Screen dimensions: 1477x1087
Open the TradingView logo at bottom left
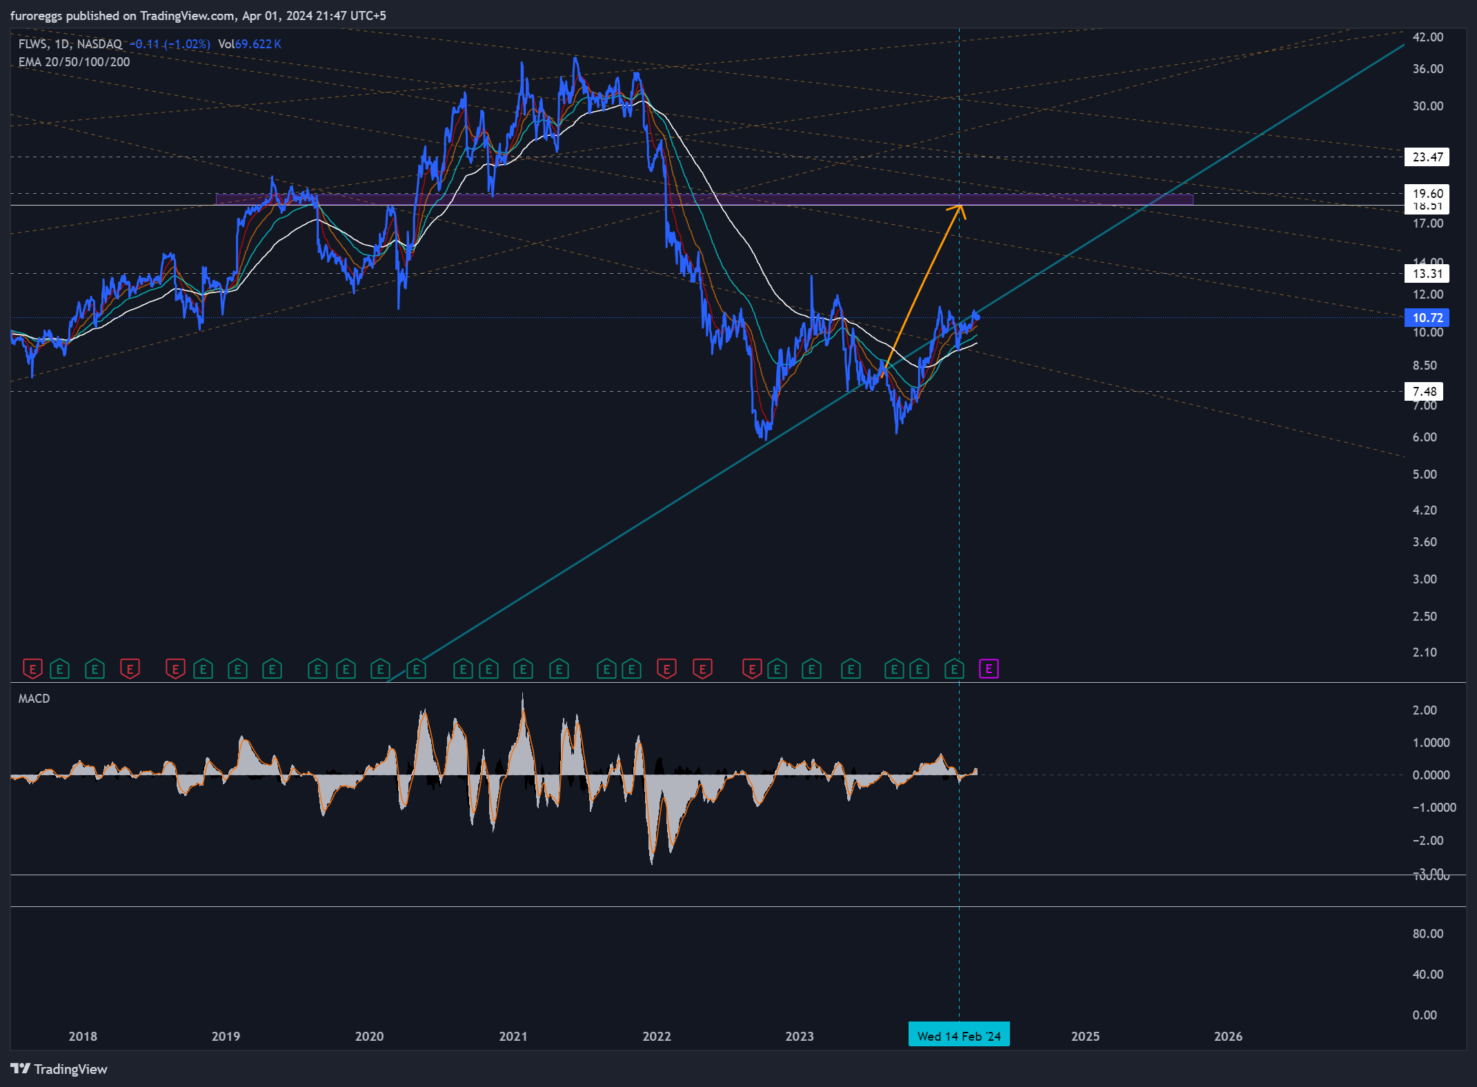(x=59, y=1068)
